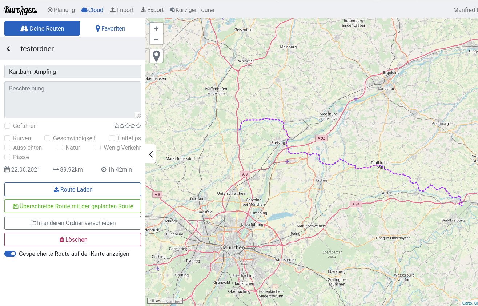Set the star rating to one star
Screen dimensions: 478x306
pos(117,126)
